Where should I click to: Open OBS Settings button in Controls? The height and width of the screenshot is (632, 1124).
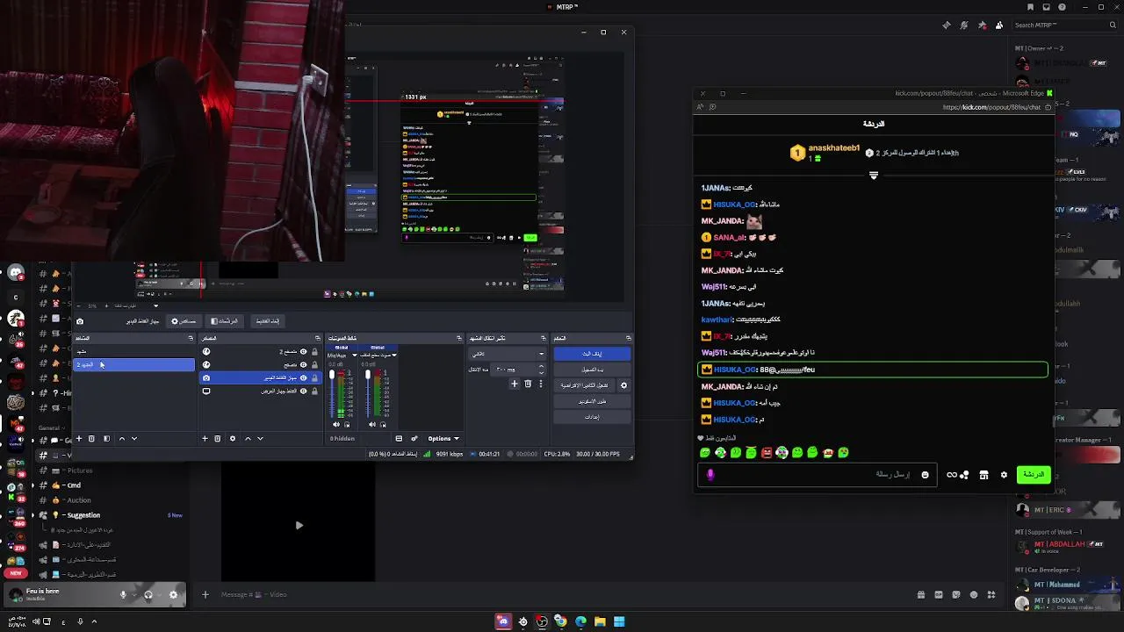point(592,417)
